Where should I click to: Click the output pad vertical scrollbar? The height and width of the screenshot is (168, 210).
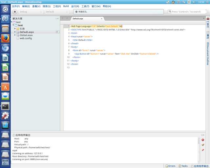pyautogui.click(x=199, y=150)
